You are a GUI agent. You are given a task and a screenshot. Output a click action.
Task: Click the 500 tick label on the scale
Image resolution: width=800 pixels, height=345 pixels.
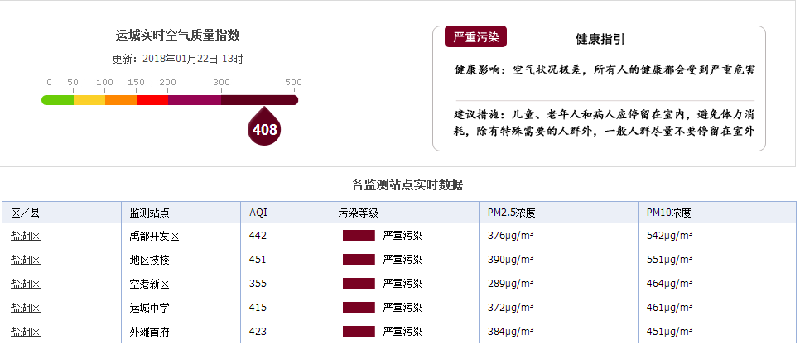click(x=293, y=83)
